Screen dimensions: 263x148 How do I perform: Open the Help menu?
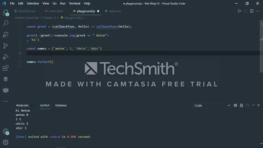(87, 3)
